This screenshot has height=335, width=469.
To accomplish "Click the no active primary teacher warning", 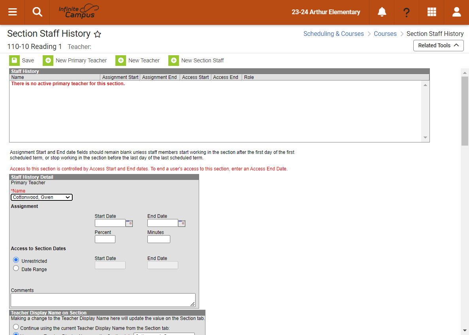I will coord(68,84).
